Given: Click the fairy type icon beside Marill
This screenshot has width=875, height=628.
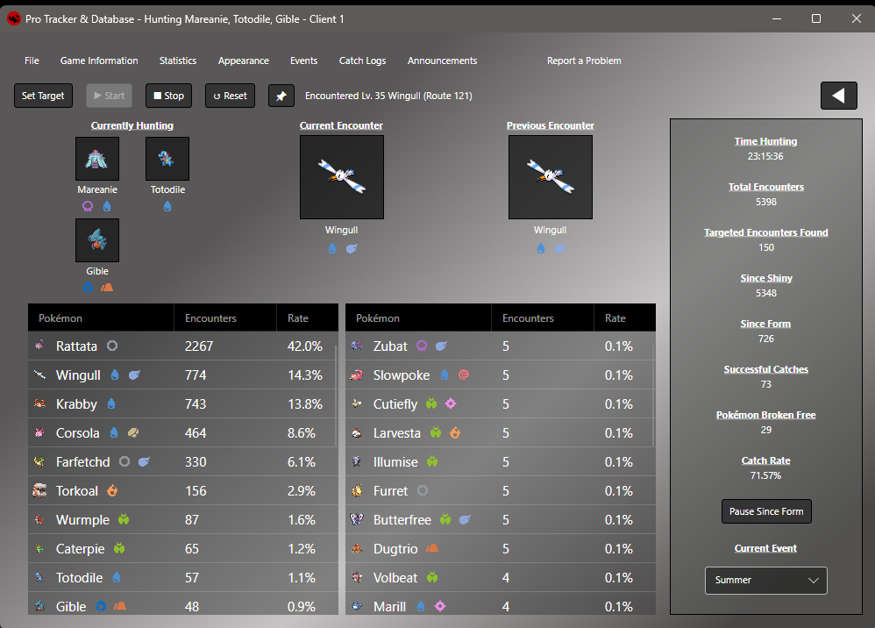Looking at the screenshot, I should click(440, 606).
